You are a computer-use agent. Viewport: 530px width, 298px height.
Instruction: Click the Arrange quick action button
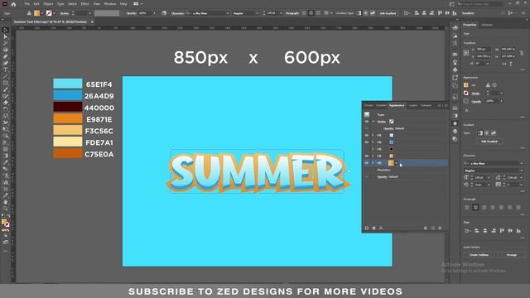(x=512, y=255)
